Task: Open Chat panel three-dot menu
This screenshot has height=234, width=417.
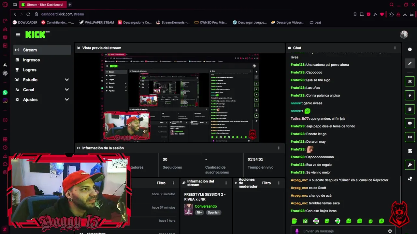Action: click(x=395, y=48)
